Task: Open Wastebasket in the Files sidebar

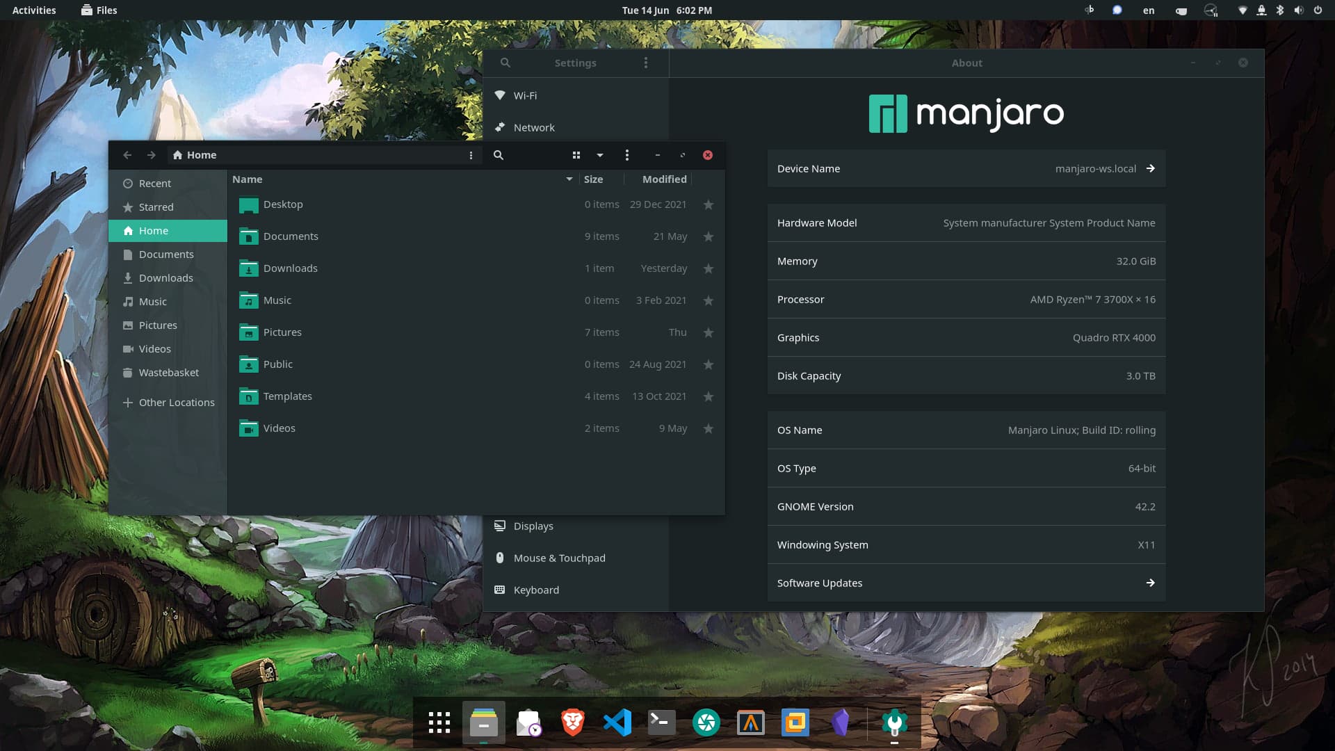Action: tap(168, 373)
